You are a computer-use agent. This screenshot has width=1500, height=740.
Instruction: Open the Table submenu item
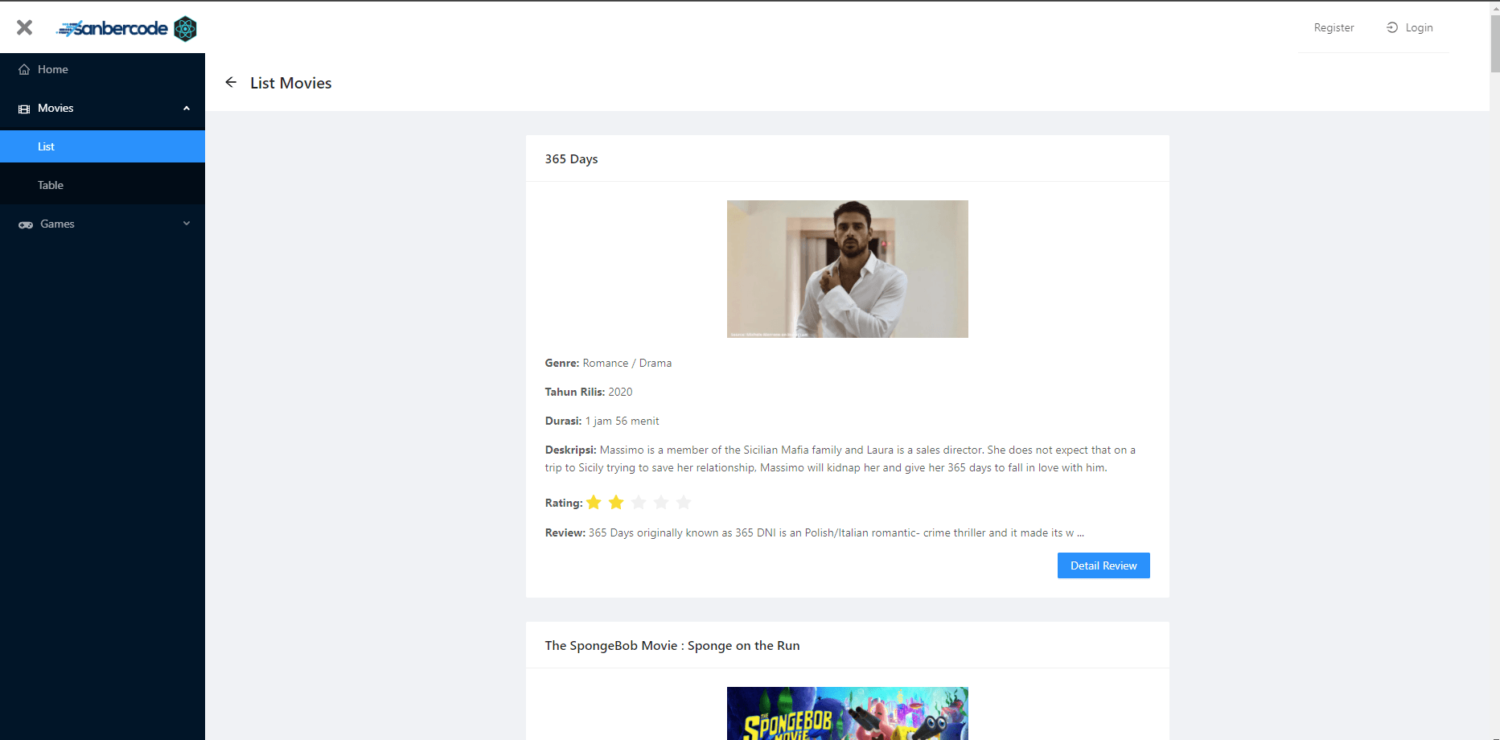(102, 185)
